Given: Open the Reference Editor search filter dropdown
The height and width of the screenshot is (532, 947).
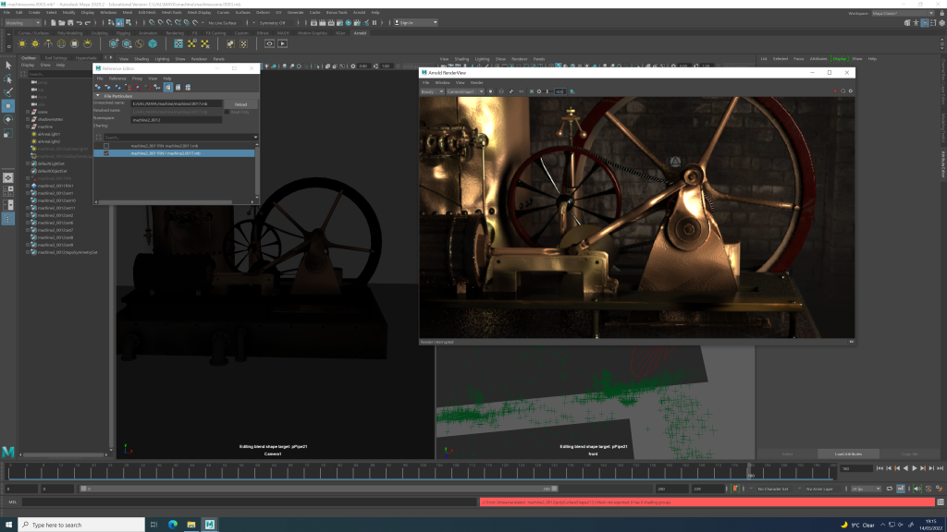Looking at the screenshot, I should [x=255, y=138].
